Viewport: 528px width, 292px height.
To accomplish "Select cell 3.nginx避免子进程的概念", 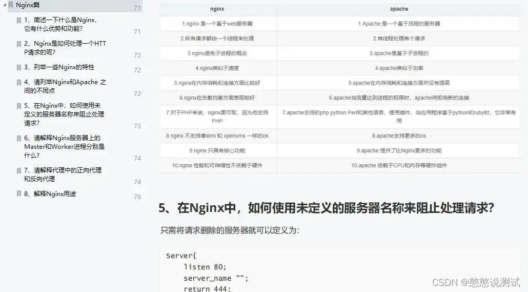I will click(x=217, y=53).
